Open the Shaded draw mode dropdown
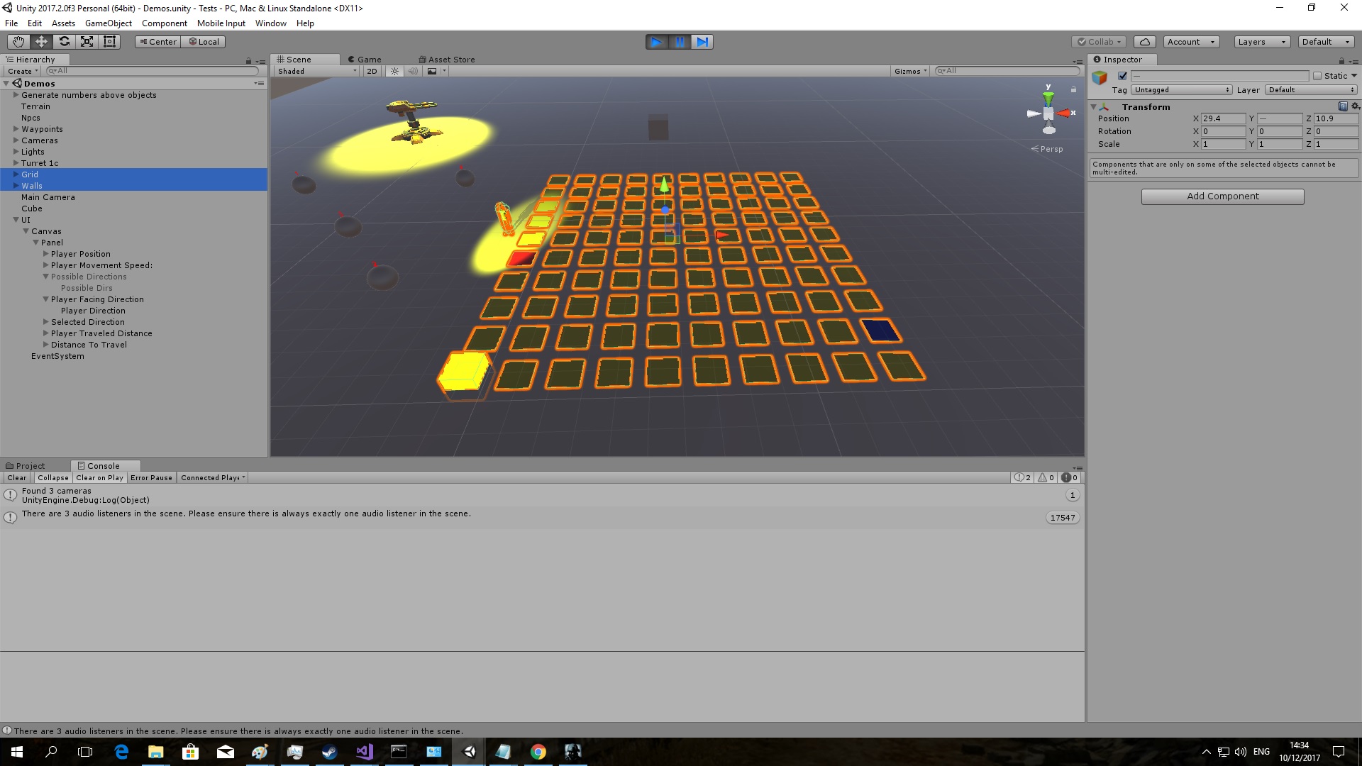This screenshot has width=1362, height=766. (316, 71)
